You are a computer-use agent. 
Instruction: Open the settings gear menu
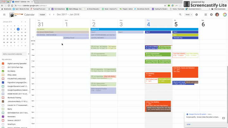click(x=196, y=15)
